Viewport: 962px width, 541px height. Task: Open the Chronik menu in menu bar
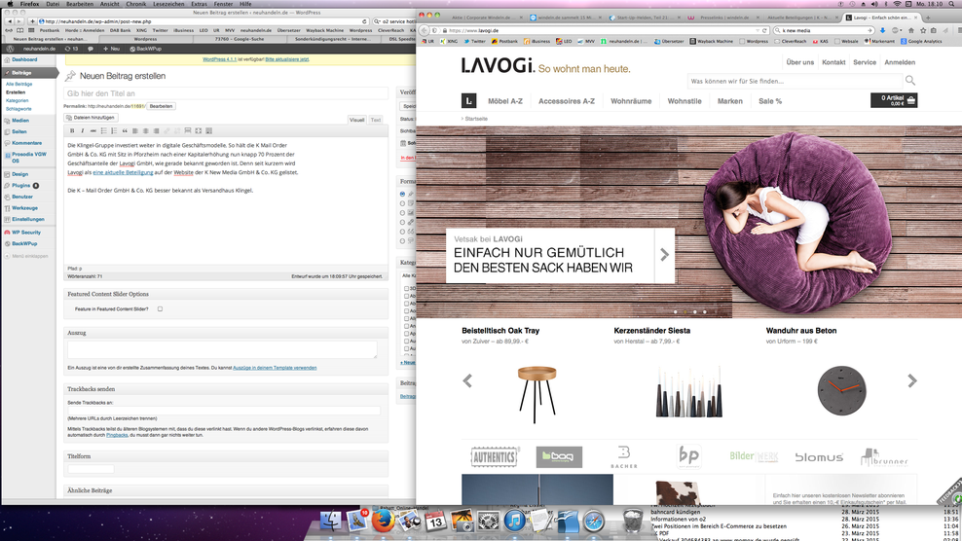(135, 4)
